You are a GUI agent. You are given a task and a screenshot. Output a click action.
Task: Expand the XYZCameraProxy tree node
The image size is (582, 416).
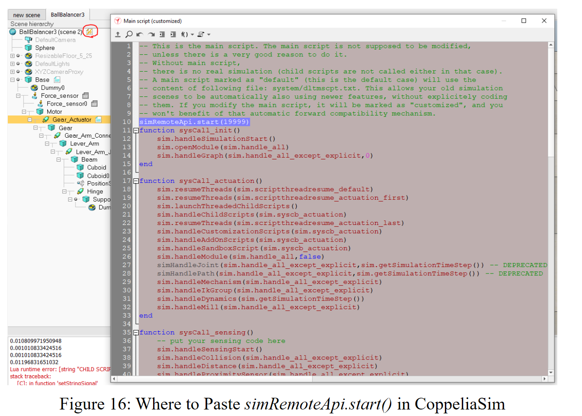pyautogui.click(x=13, y=72)
